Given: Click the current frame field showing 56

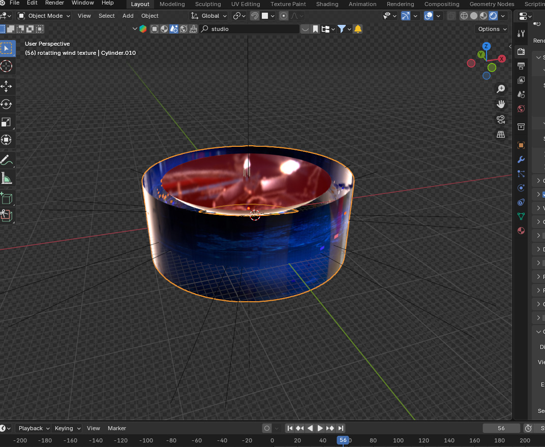Looking at the screenshot, I should click(501, 428).
